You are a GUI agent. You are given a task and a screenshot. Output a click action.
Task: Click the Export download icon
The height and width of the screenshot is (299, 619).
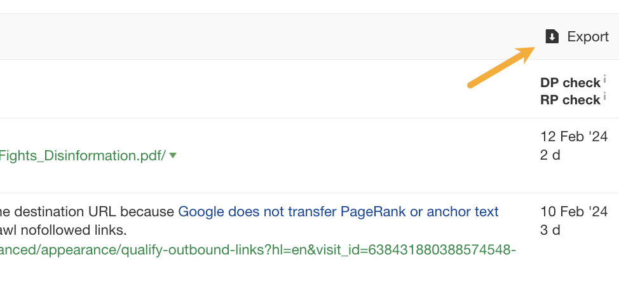552,37
